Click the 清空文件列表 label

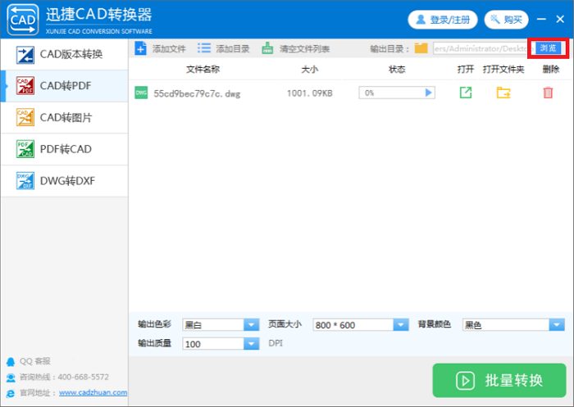tap(304, 48)
